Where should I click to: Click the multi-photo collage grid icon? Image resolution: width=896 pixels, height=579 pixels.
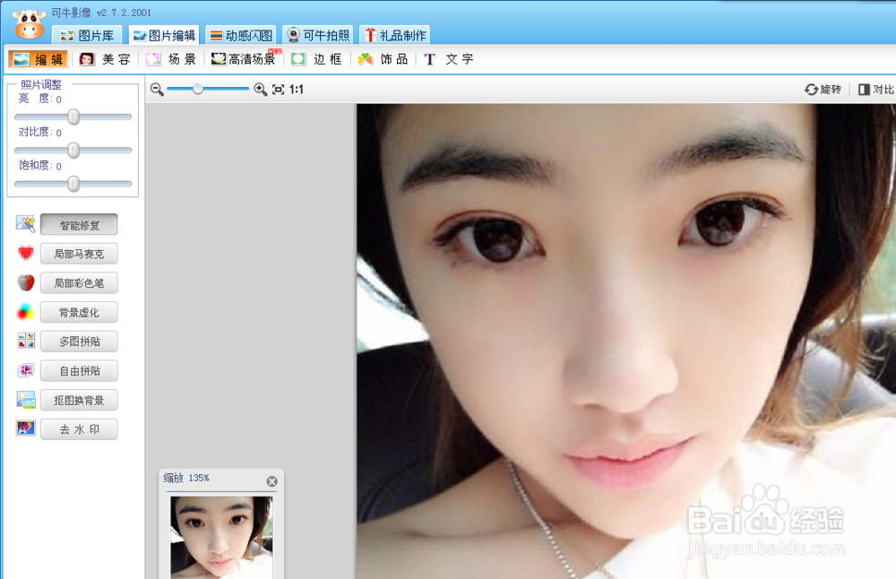pos(26,341)
